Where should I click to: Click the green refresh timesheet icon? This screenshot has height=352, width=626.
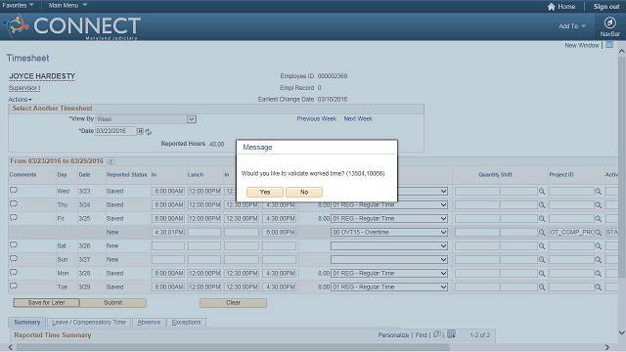[148, 132]
